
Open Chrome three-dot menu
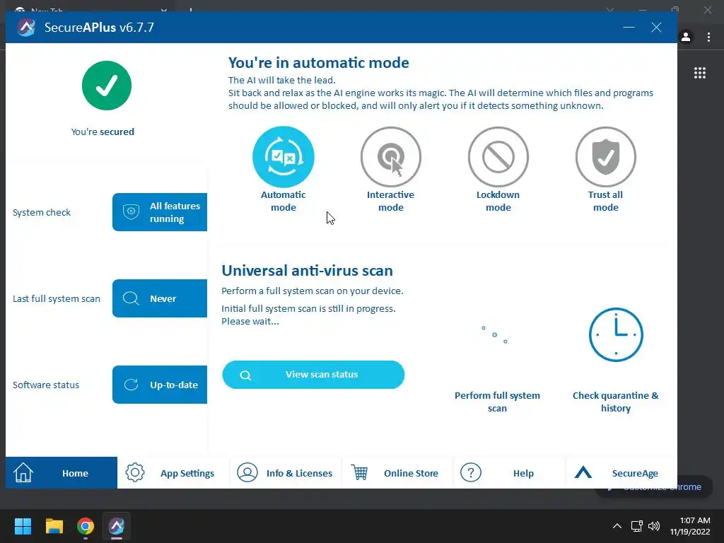click(x=708, y=37)
